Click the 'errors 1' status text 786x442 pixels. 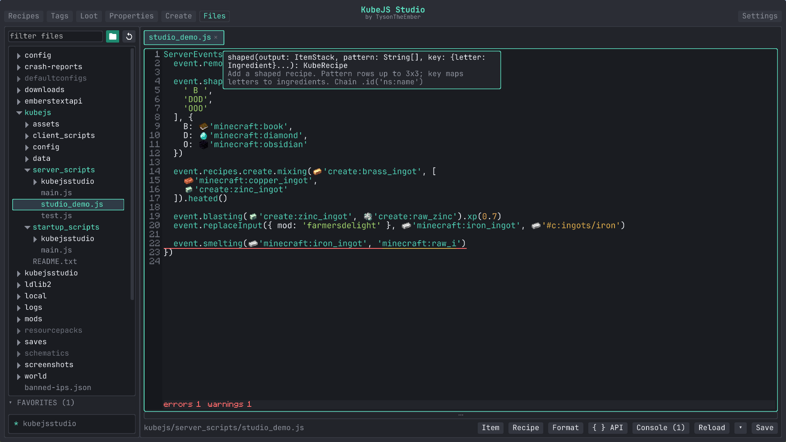click(182, 404)
